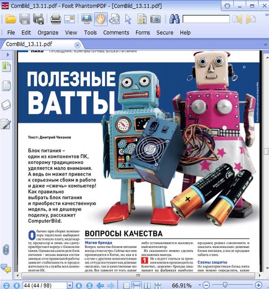Print the document with the printer icon
Screen dimensions: 269x289
click(56, 19)
